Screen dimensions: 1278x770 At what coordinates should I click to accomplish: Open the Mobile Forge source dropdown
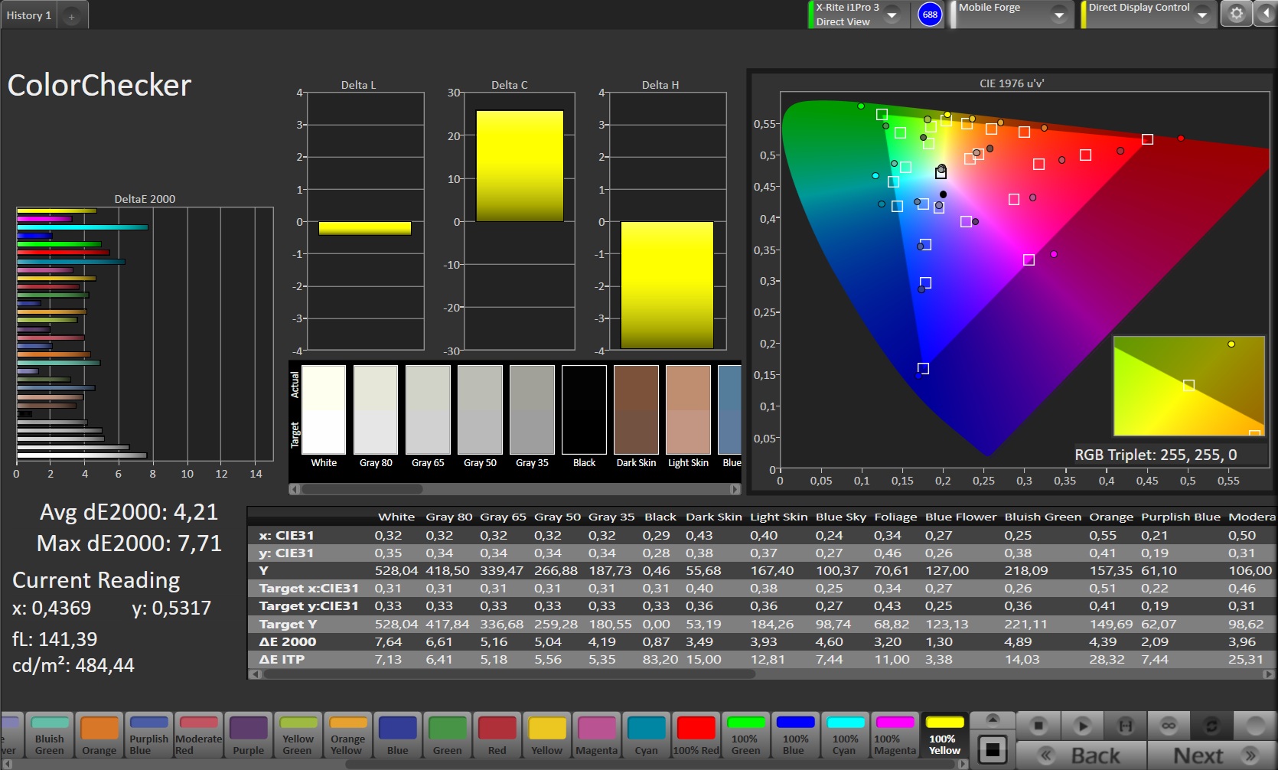(x=1058, y=15)
